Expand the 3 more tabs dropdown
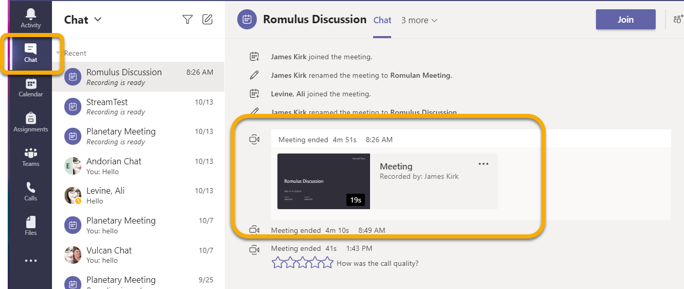This screenshot has height=289, width=684. click(x=419, y=20)
